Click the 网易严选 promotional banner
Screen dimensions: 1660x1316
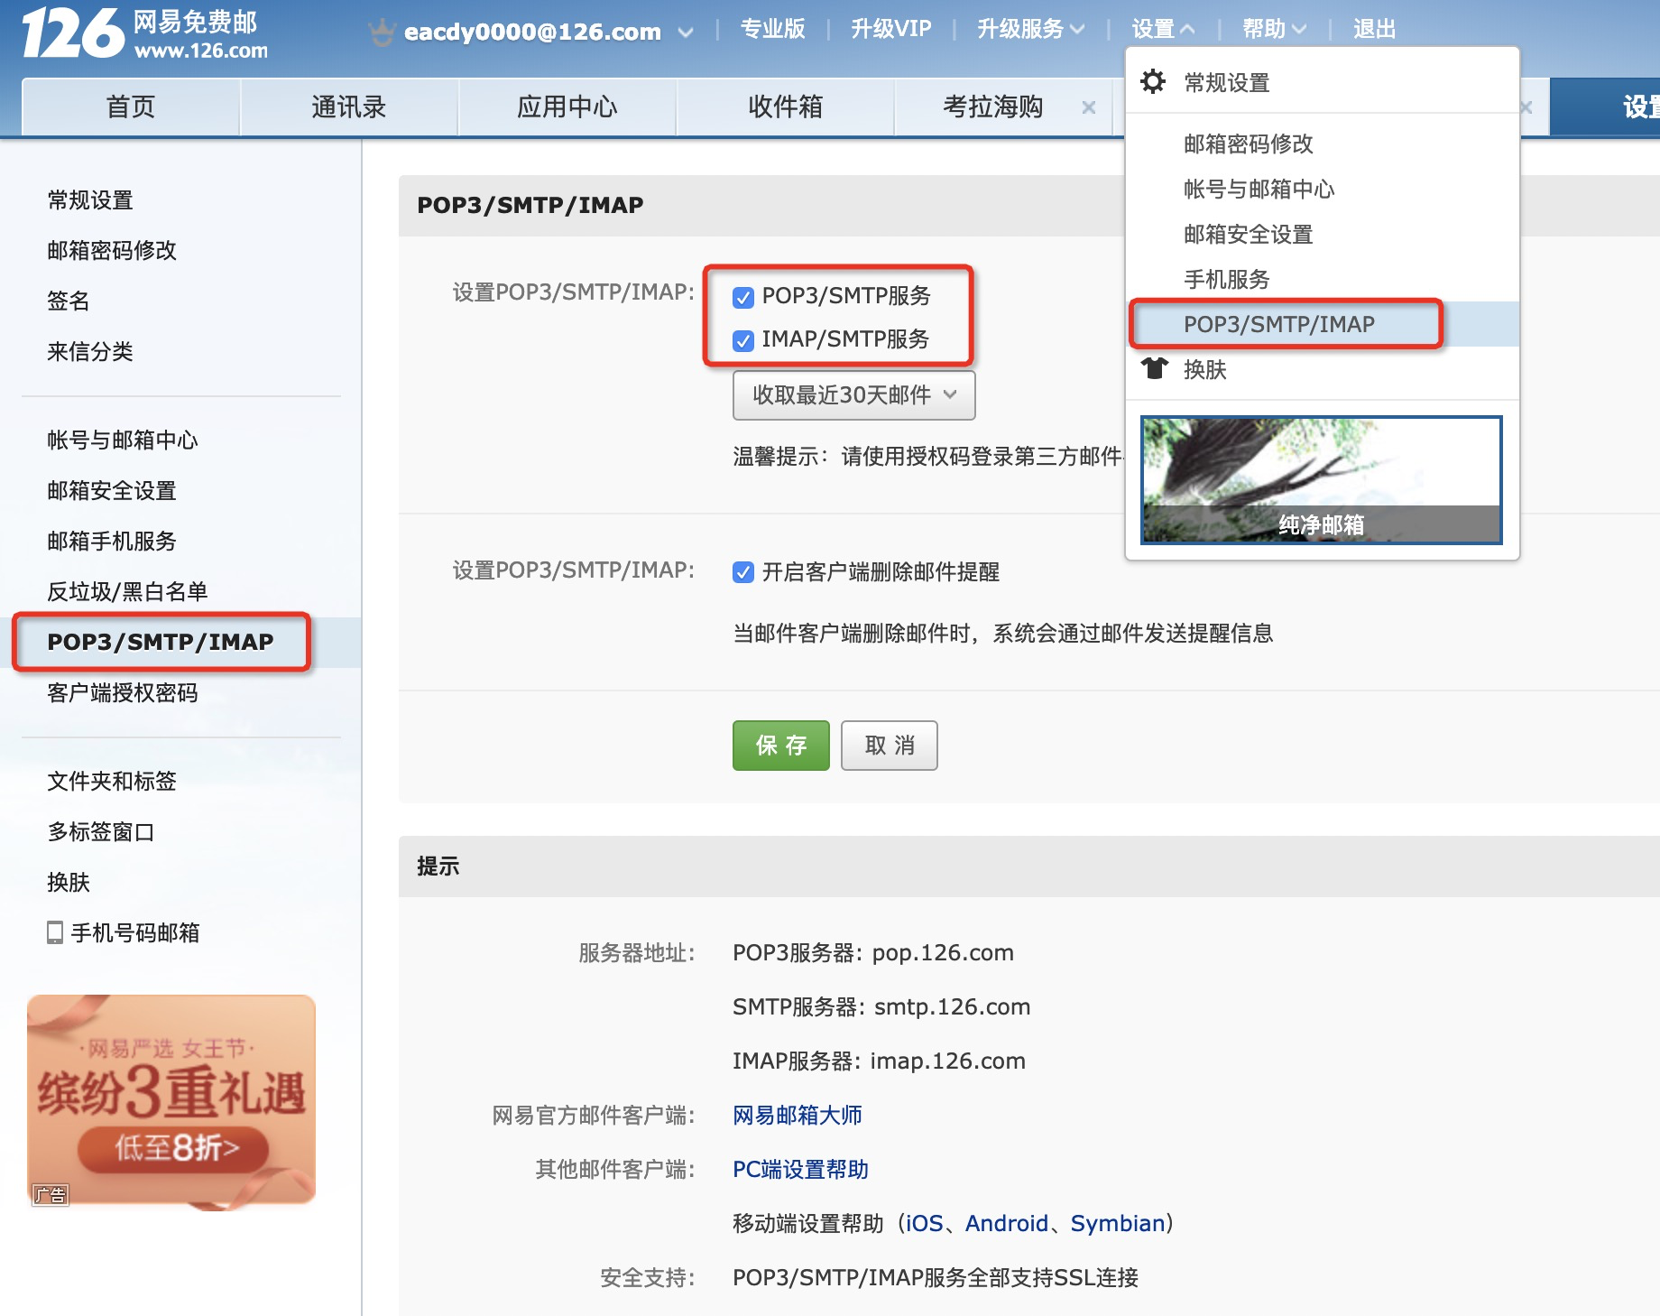[x=170, y=1097]
